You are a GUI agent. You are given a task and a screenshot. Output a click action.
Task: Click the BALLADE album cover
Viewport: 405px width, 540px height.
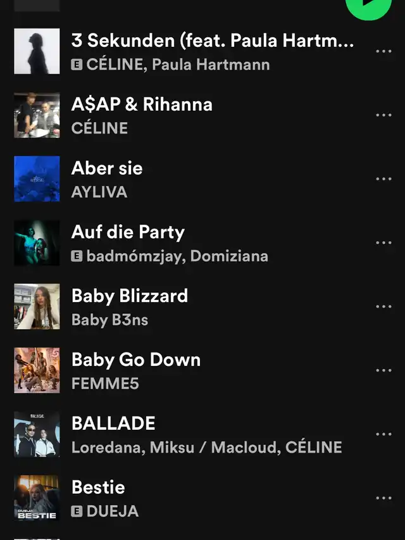(37, 434)
